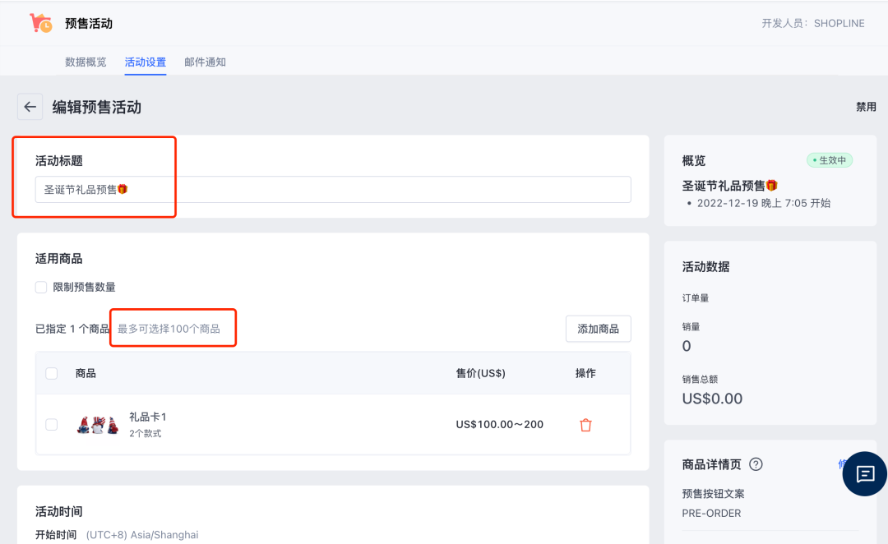Delete 礼品卡1 using the trash icon
Screen dimensions: 888x544
585,424
